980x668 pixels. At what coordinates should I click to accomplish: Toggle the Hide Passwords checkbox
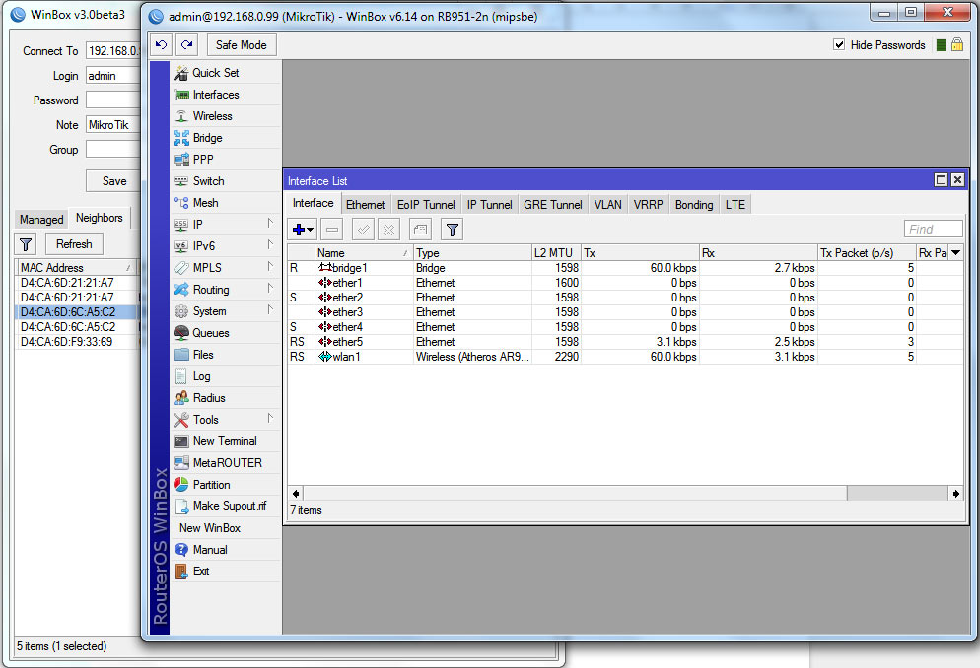[837, 44]
